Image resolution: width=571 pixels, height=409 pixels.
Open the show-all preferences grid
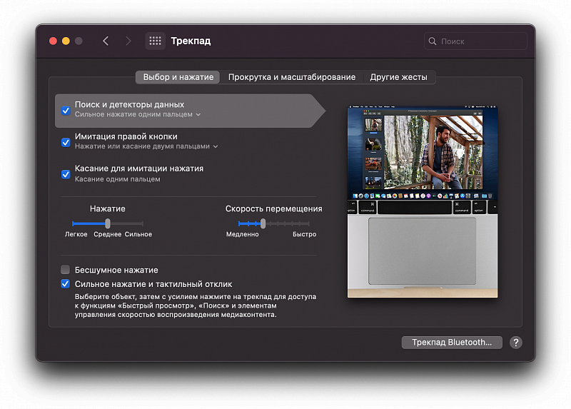155,41
